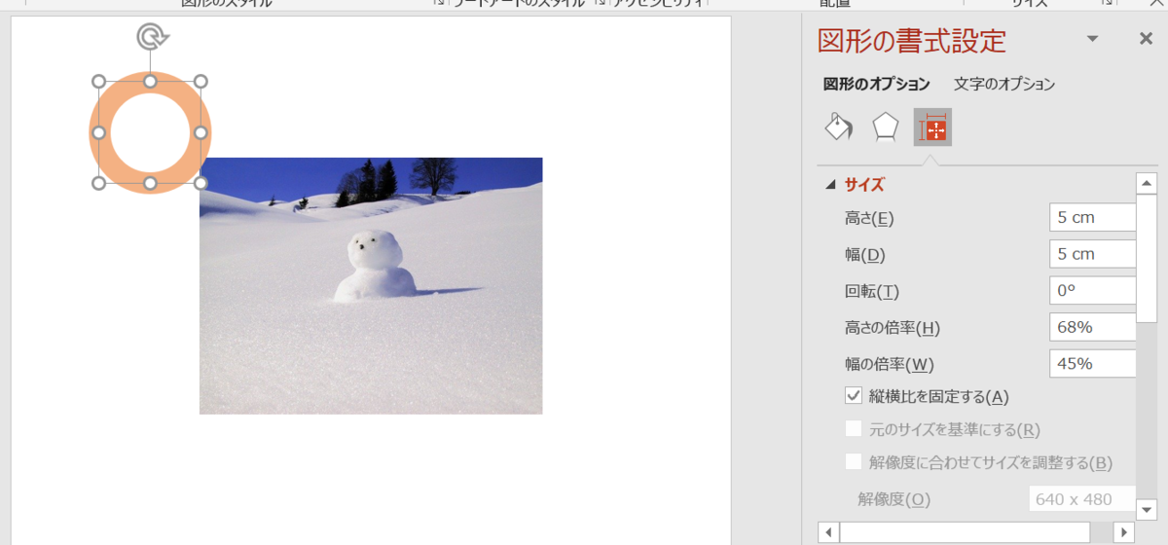1168x545 pixels.
Task: Open 解像度 640 x 480 dropdown
Action: point(1082,499)
